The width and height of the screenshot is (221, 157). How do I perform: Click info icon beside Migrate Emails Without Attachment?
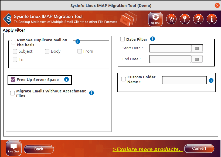point(92,93)
